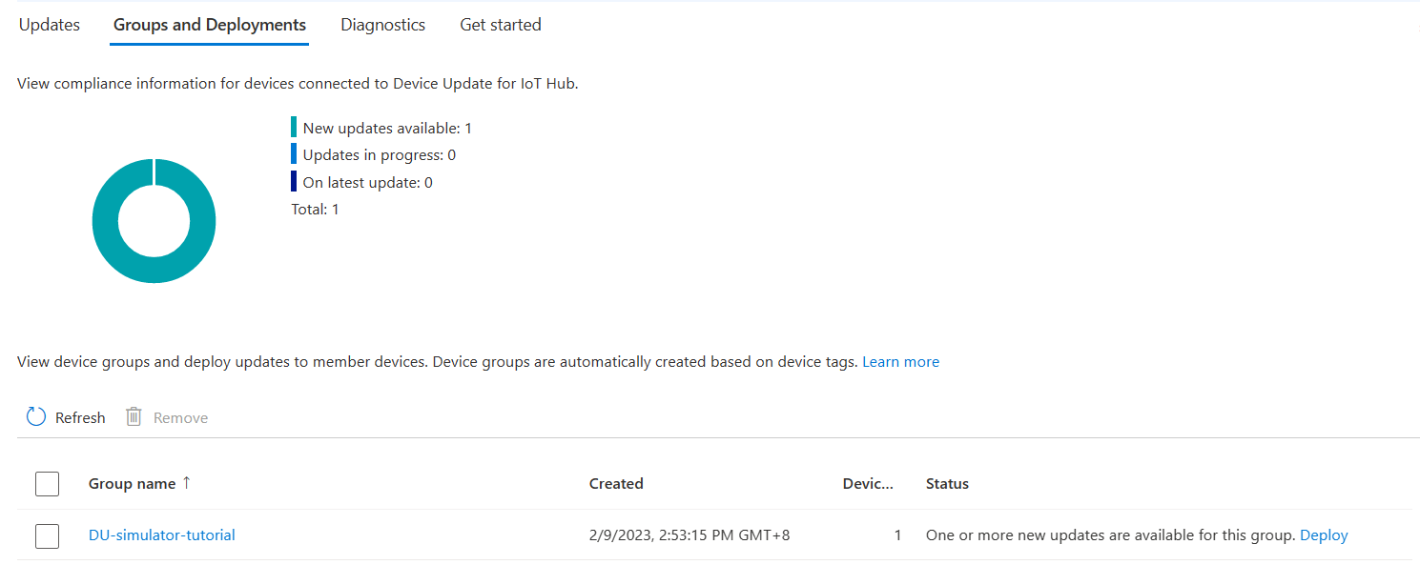
Task: Click Deploy for the DU-simulator-tutorial group
Action: pyautogui.click(x=1324, y=535)
